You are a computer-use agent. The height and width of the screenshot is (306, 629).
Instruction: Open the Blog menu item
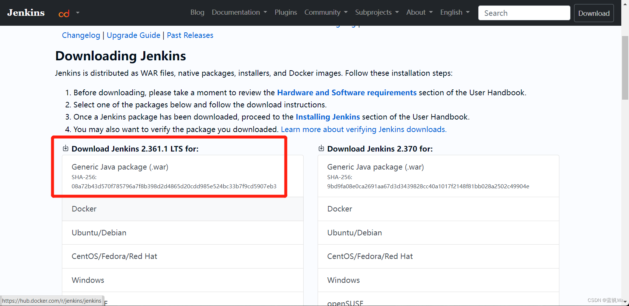197,12
